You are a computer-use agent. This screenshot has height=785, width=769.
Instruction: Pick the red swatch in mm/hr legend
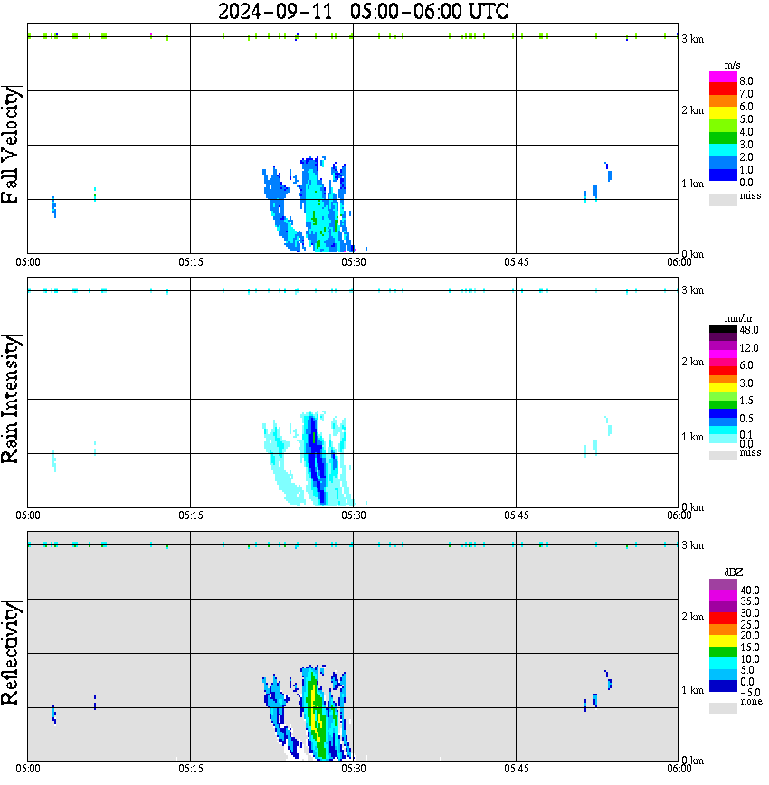point(723,371)
